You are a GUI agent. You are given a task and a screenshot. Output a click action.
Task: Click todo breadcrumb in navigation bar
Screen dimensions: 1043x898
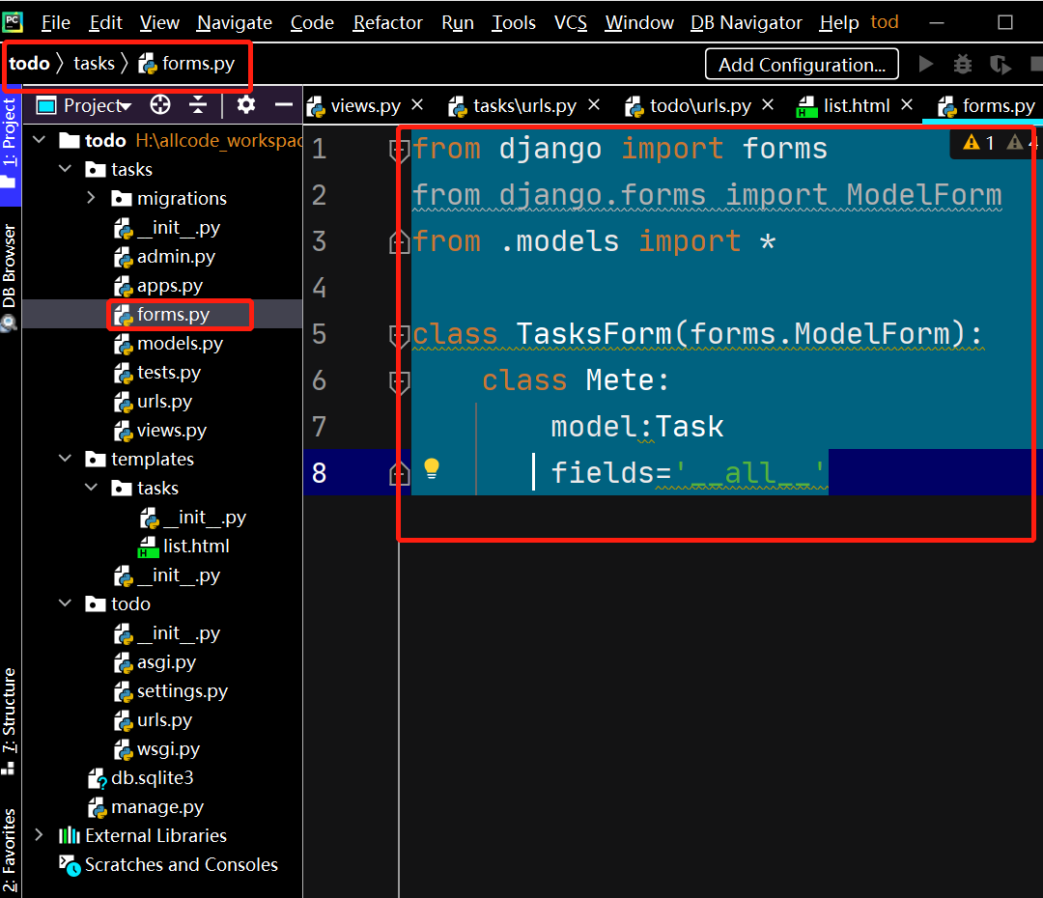coord(29,63)
